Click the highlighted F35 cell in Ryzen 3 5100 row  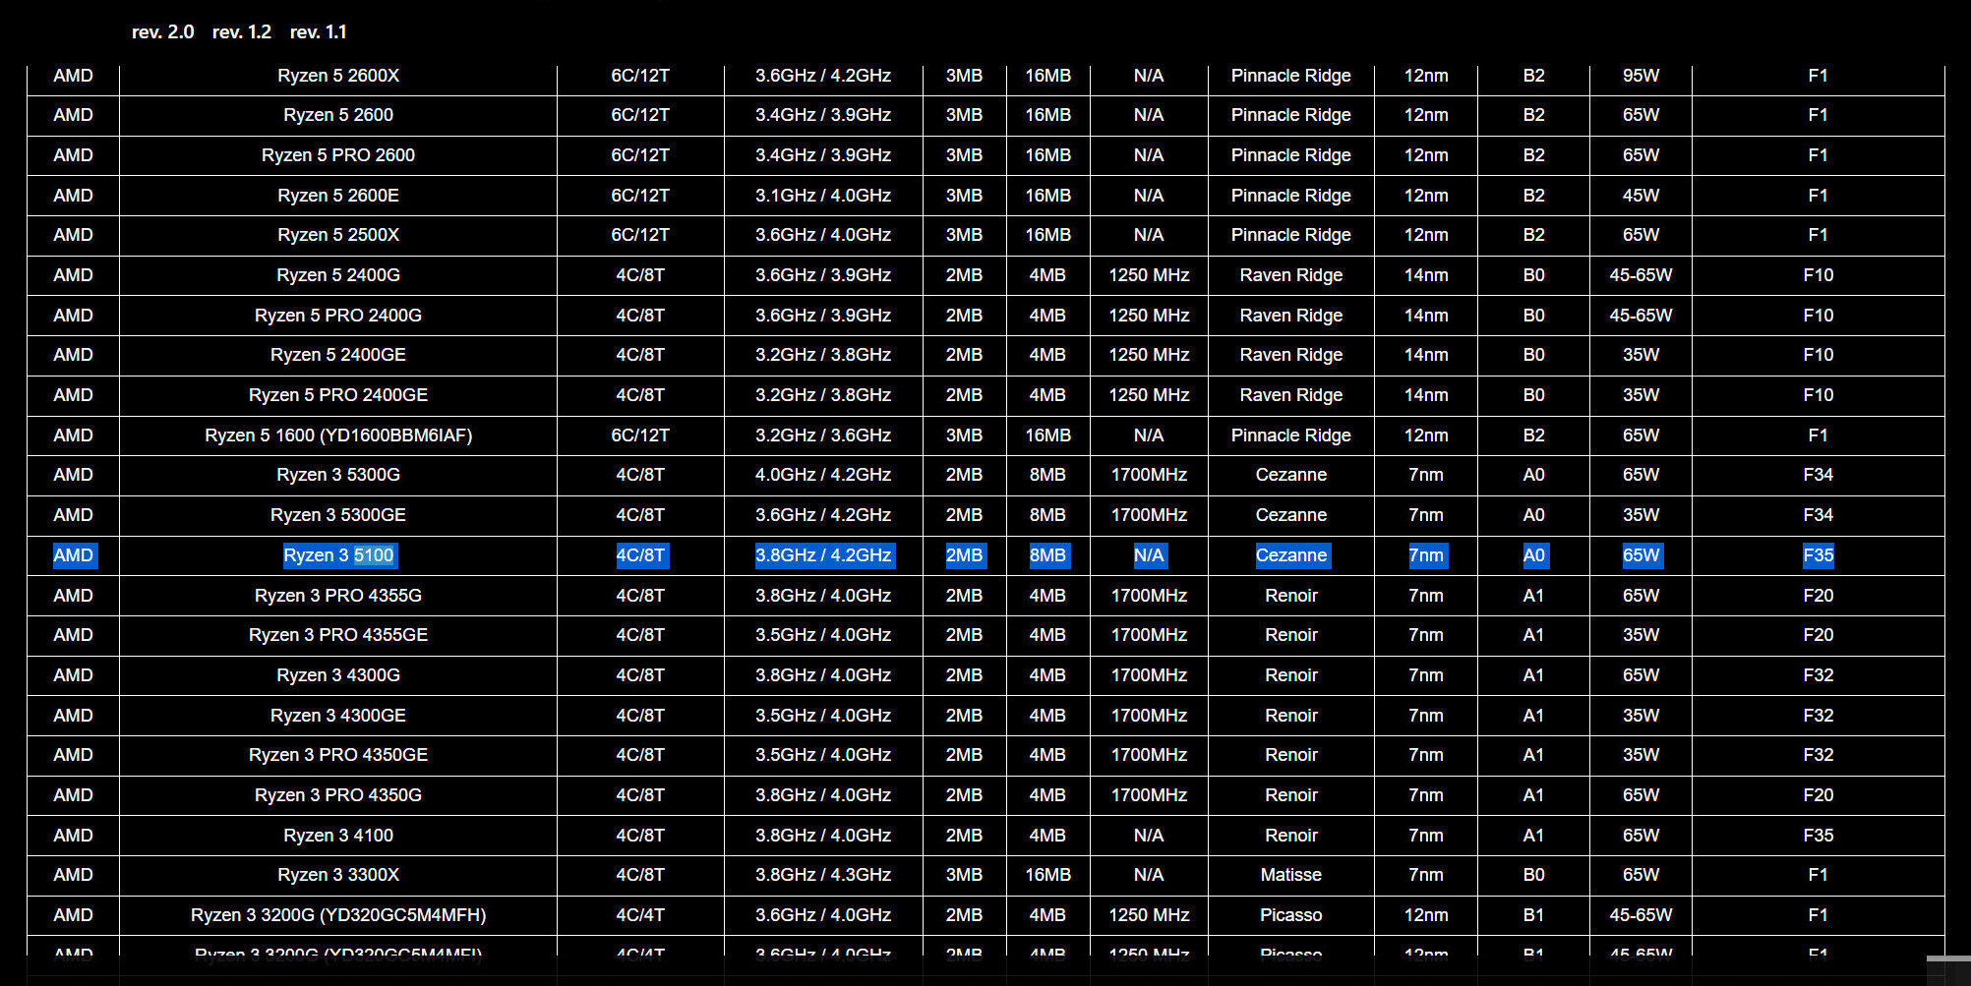(1818, 555)
